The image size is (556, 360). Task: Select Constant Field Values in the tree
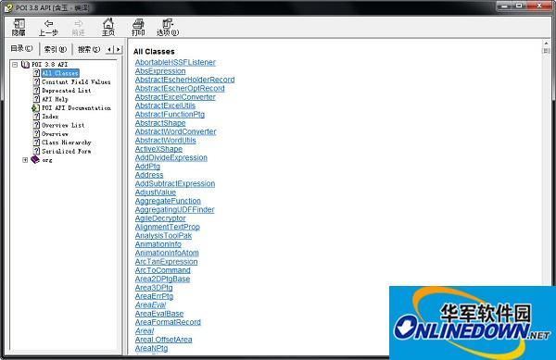click(76, 81)
